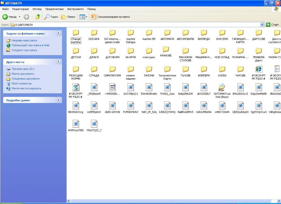
Task: Expand the address bar dropdown arrow
Action: click(x=262, y=25)
